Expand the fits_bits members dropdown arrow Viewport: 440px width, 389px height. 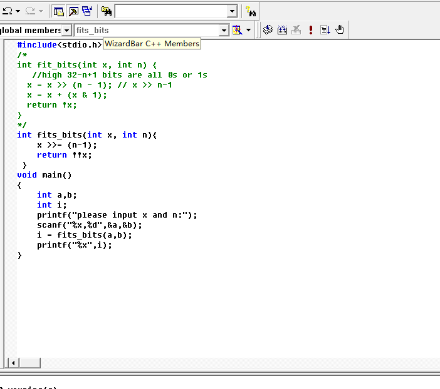pyautogui.click(x=224, y=30)
